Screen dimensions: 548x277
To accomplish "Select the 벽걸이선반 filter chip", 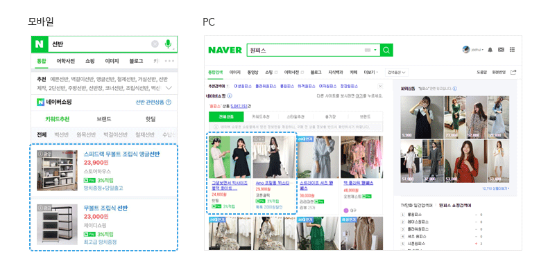I will 115,134.
